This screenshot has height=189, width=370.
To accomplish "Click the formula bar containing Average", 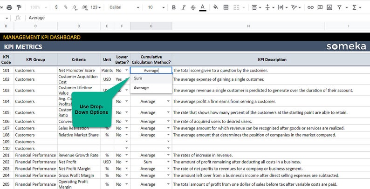I will coord(198,18).
